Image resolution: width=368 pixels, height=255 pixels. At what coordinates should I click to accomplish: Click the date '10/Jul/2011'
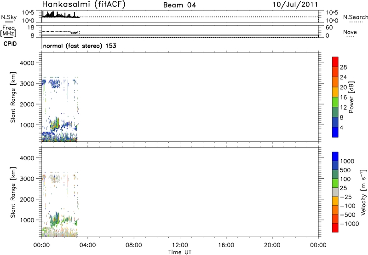295,5
